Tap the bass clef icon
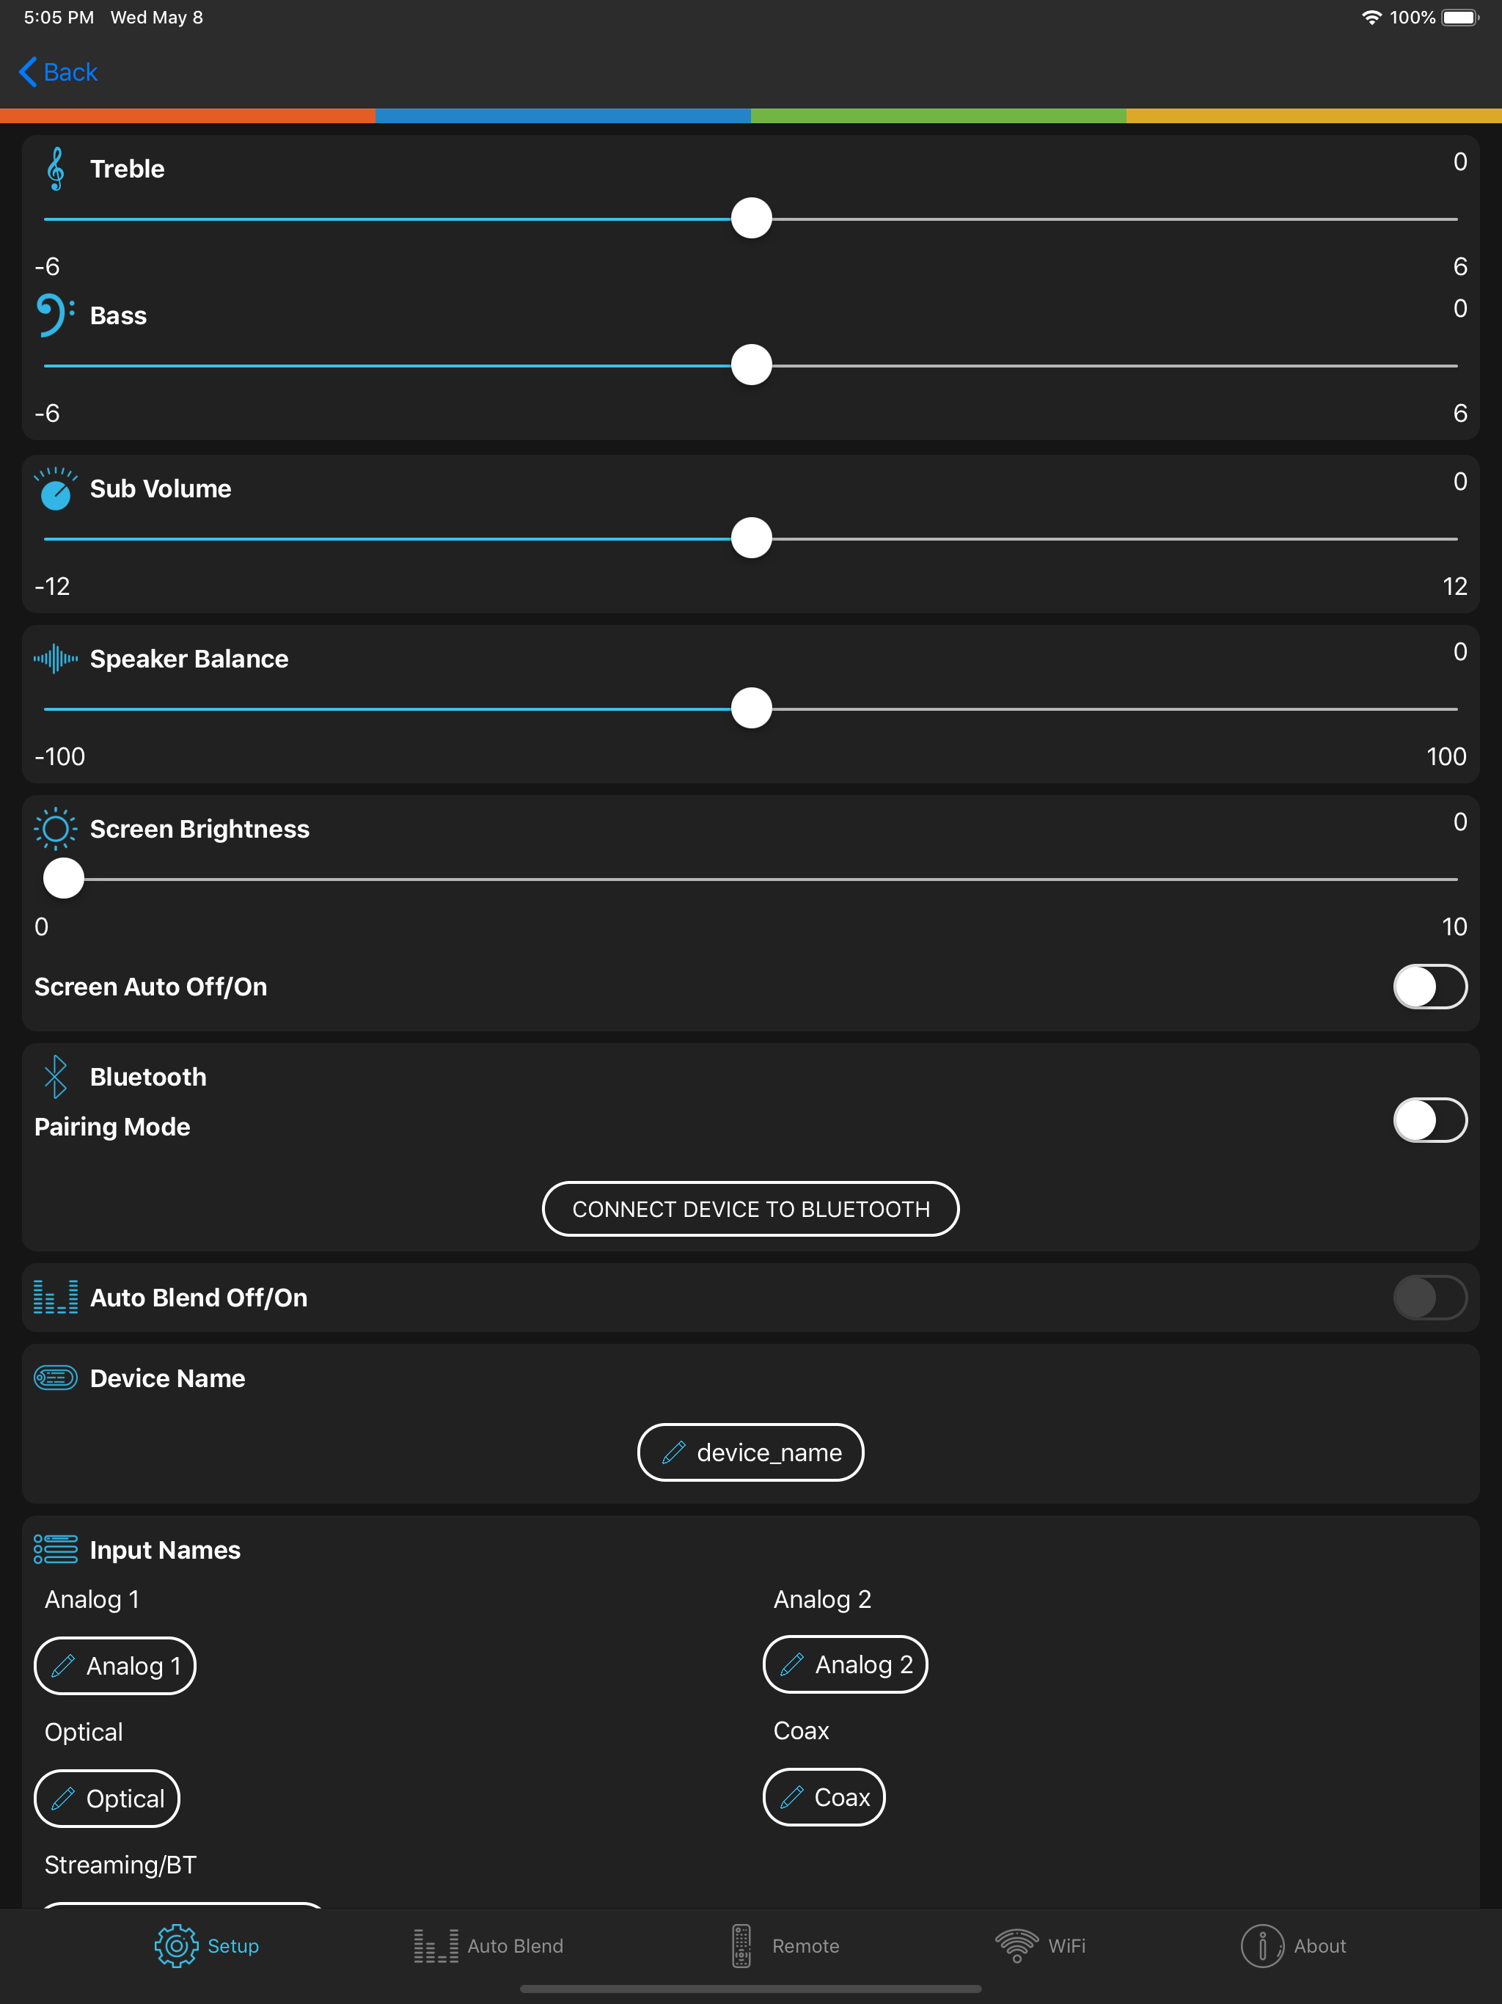This screenshot has width=1502, height=2004. point(54,315)
